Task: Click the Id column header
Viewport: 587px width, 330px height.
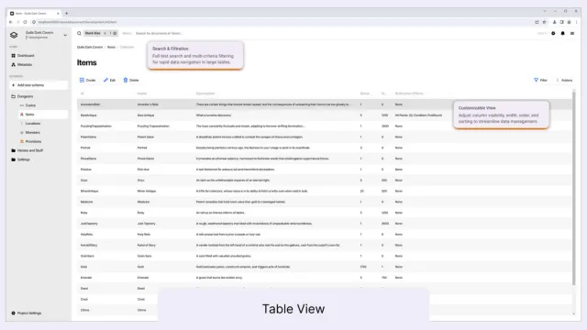Action: pos(82,93)
